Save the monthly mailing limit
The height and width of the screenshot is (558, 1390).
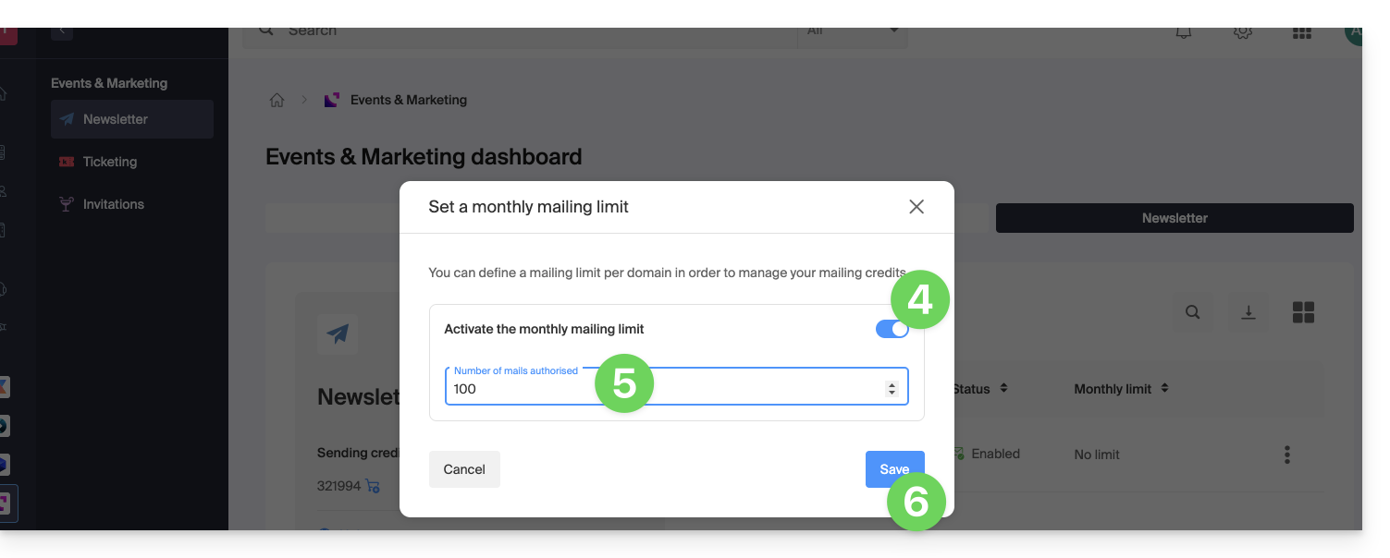(x=893, y=469)
